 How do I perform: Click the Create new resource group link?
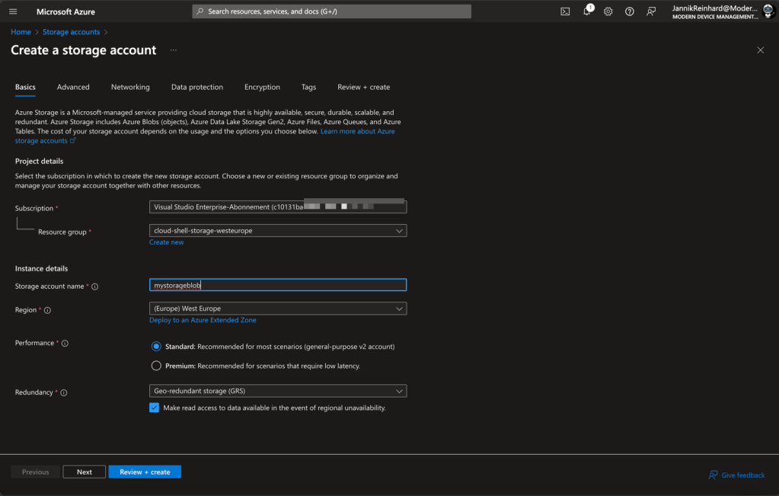coord(166,242)
